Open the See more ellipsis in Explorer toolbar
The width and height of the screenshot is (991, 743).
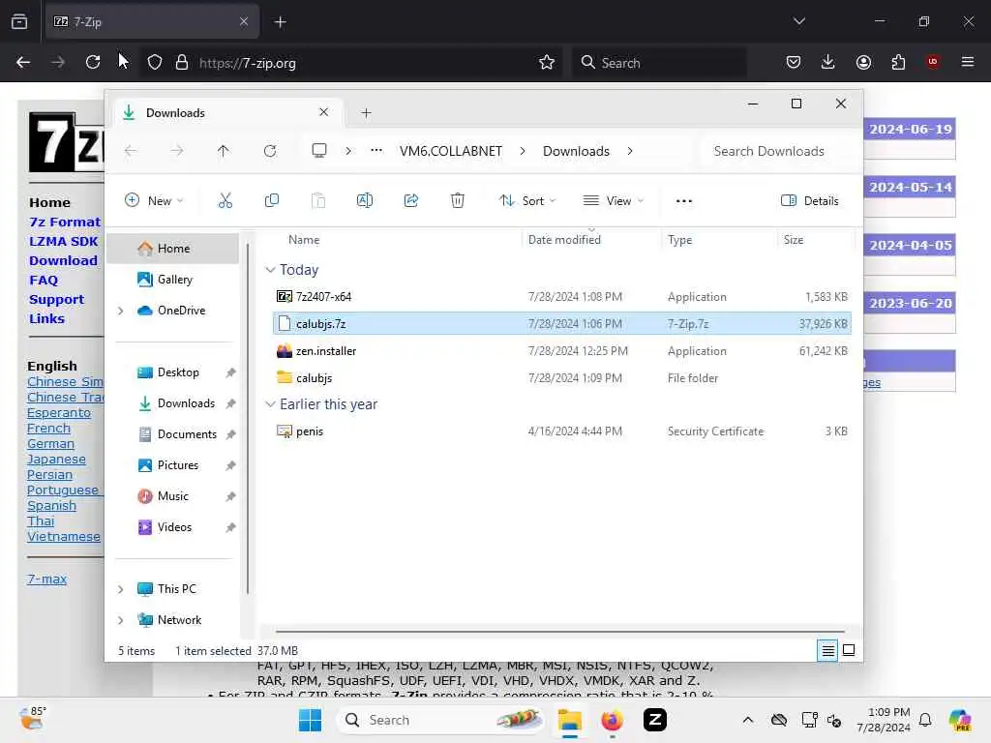(x=684, y=201)
